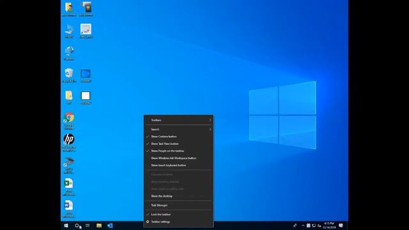
Task: Toggle Lock the taskbar option
Action: tap(178, 215)
